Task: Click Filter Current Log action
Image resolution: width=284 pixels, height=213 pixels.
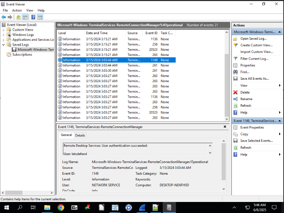Action: point(254,59)
